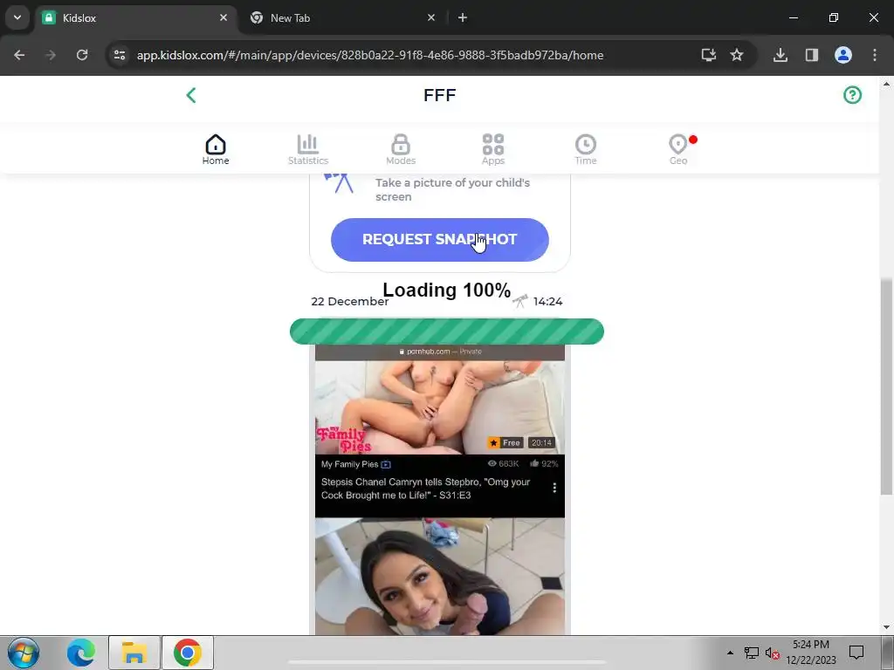Click the green loading progress bar
The height and width of the screenshot is (670, 894).
[x=447, y=332]
